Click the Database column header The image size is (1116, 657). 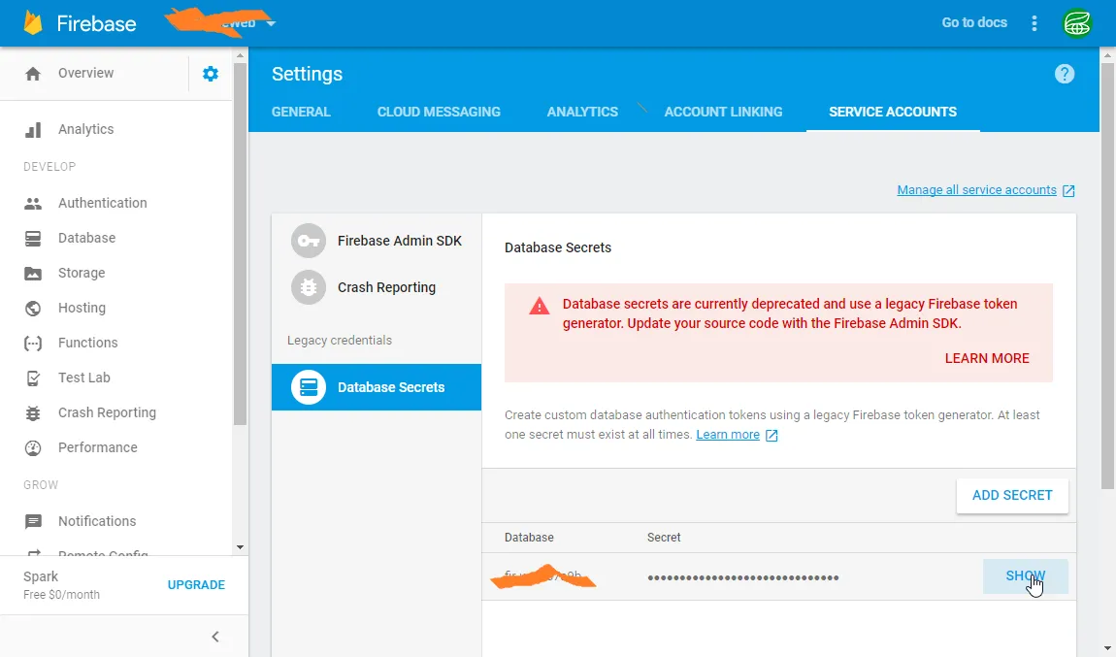529,538
